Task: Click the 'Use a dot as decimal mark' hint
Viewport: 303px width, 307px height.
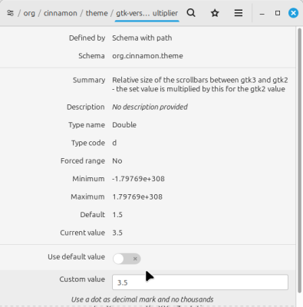Action: pyautogui.click(x=142, y=299)
